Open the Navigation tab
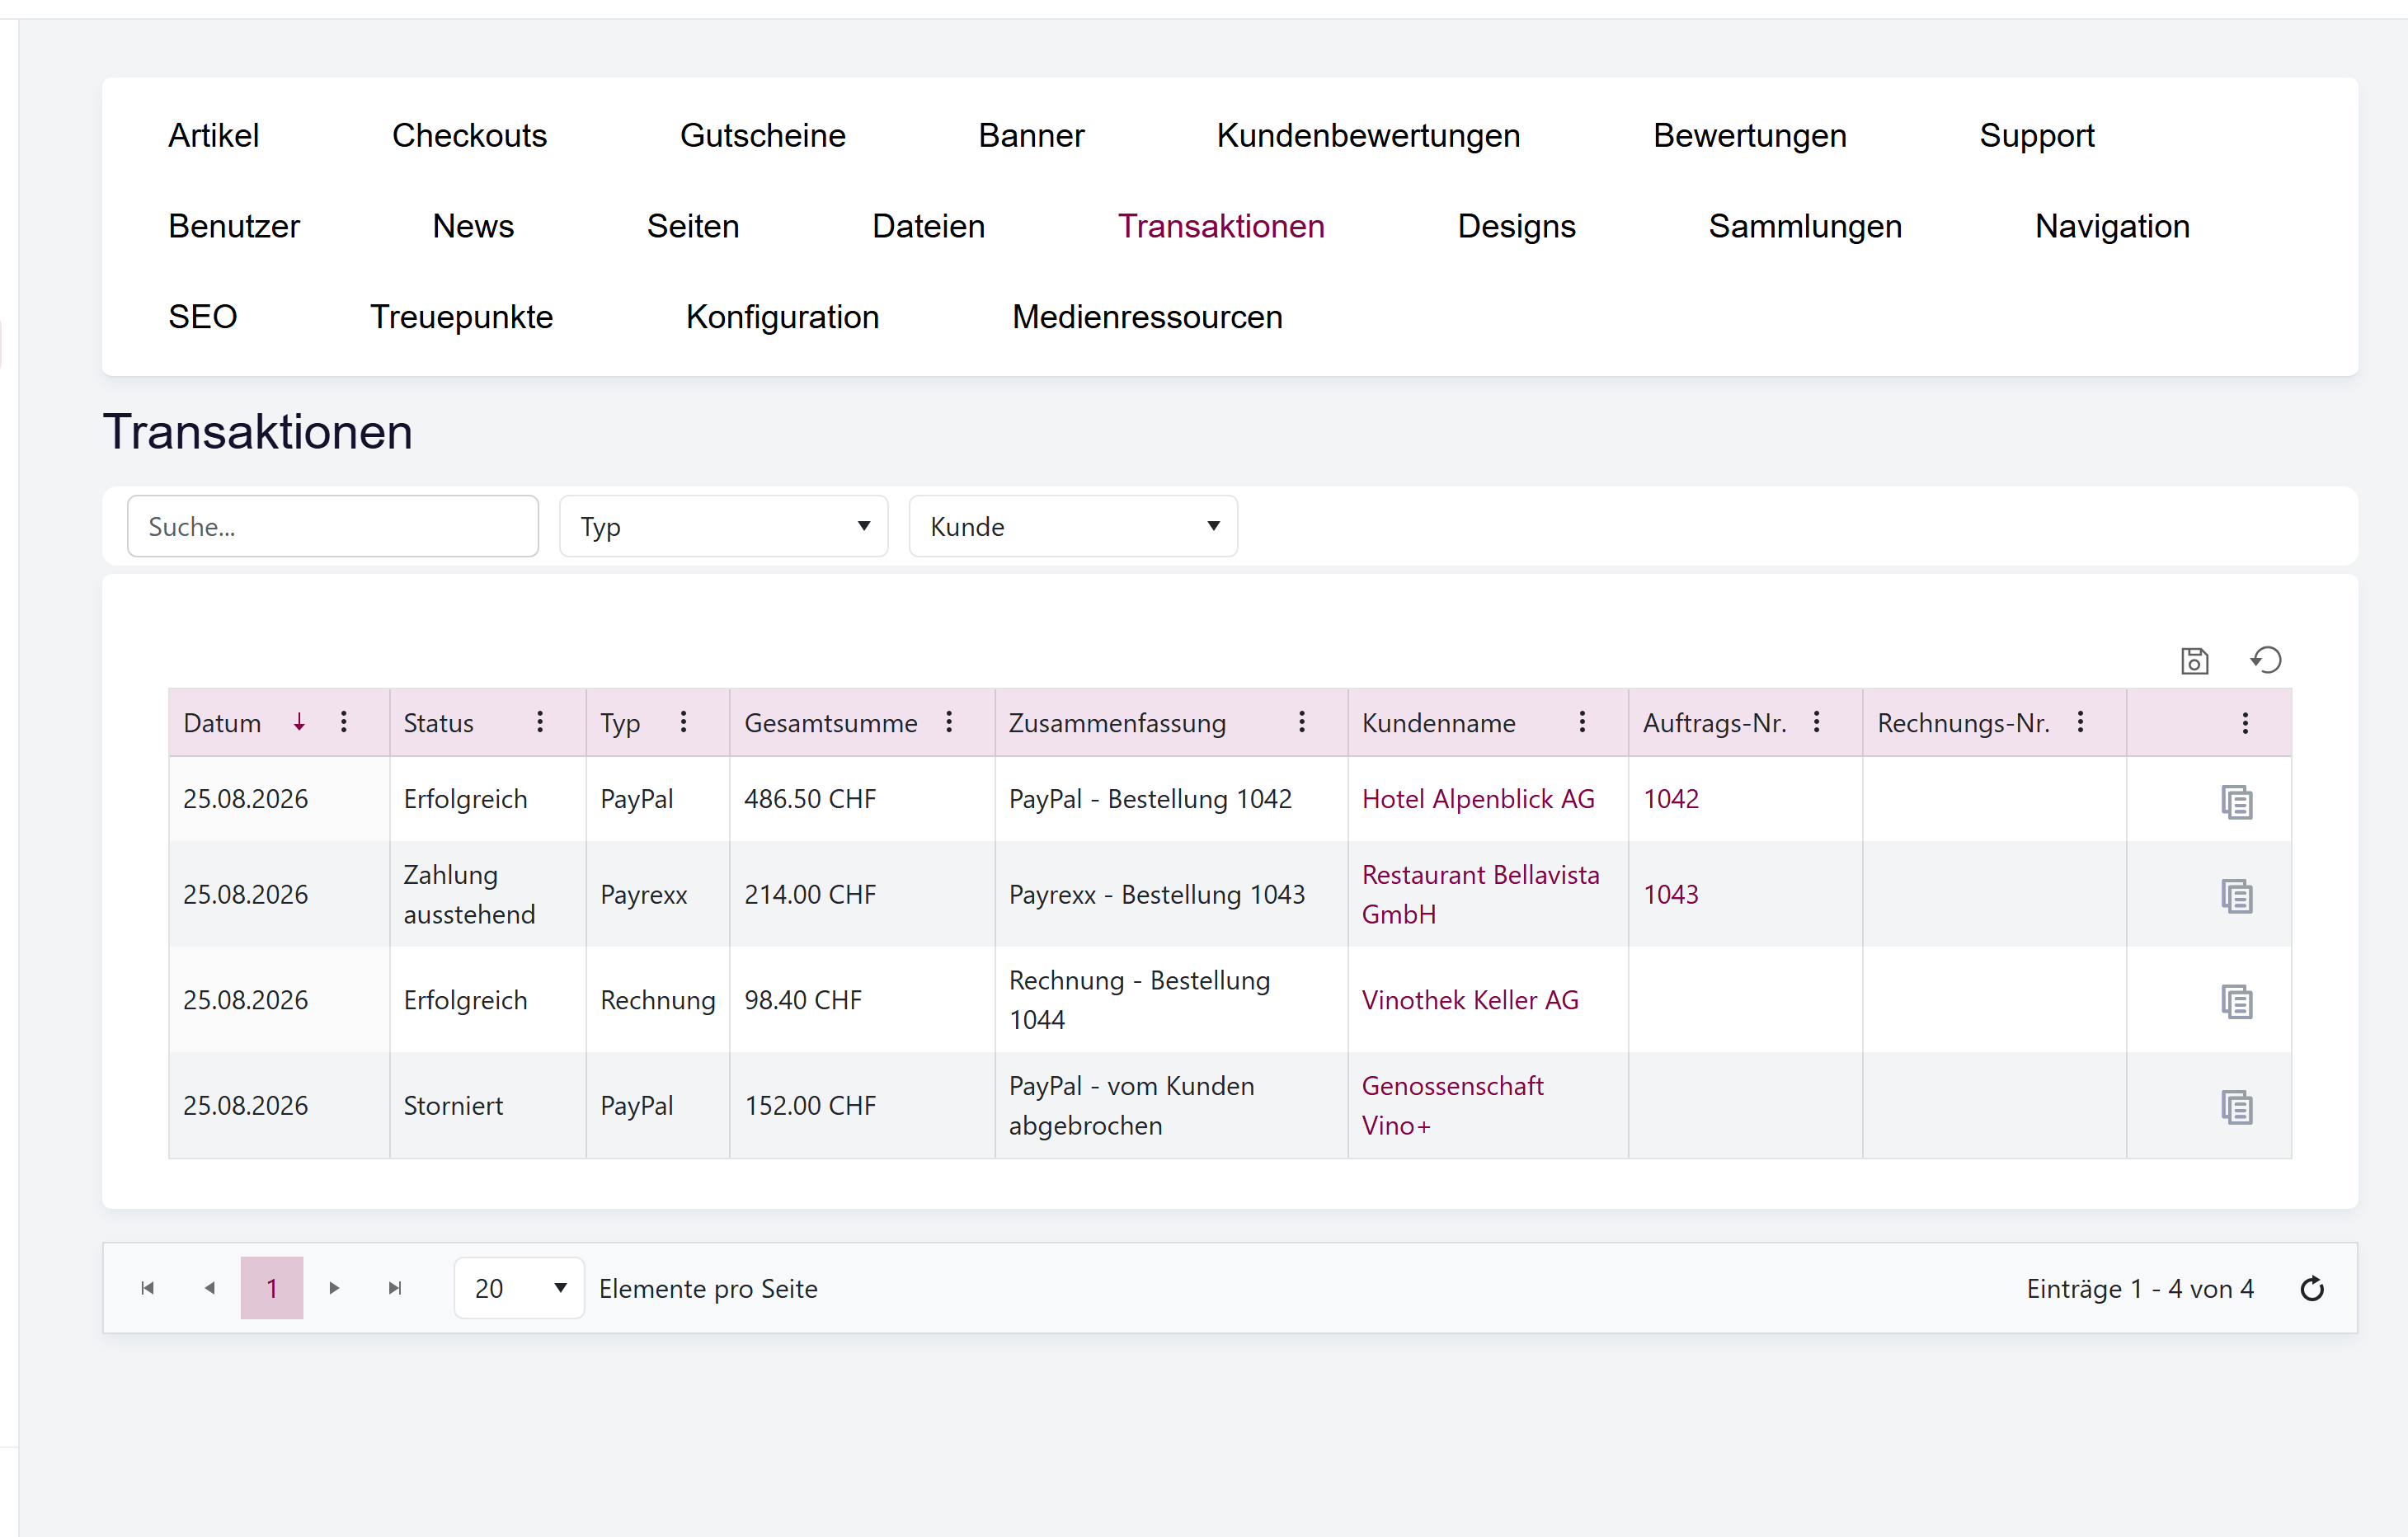 (2112, 226)
